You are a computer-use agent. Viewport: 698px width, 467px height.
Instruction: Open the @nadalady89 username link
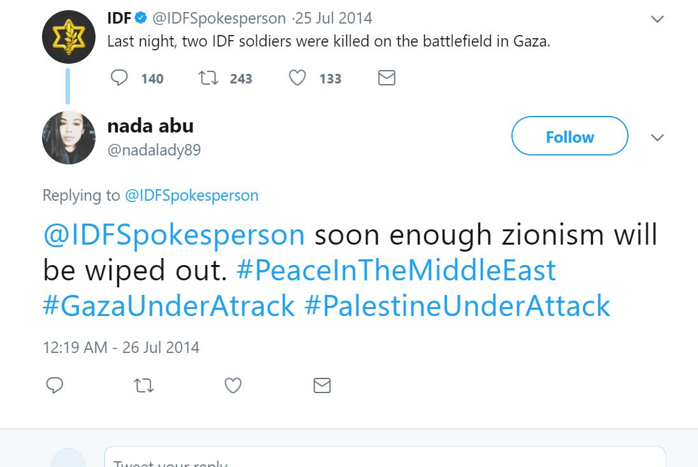pyautogui.click(x=154, y=150)
